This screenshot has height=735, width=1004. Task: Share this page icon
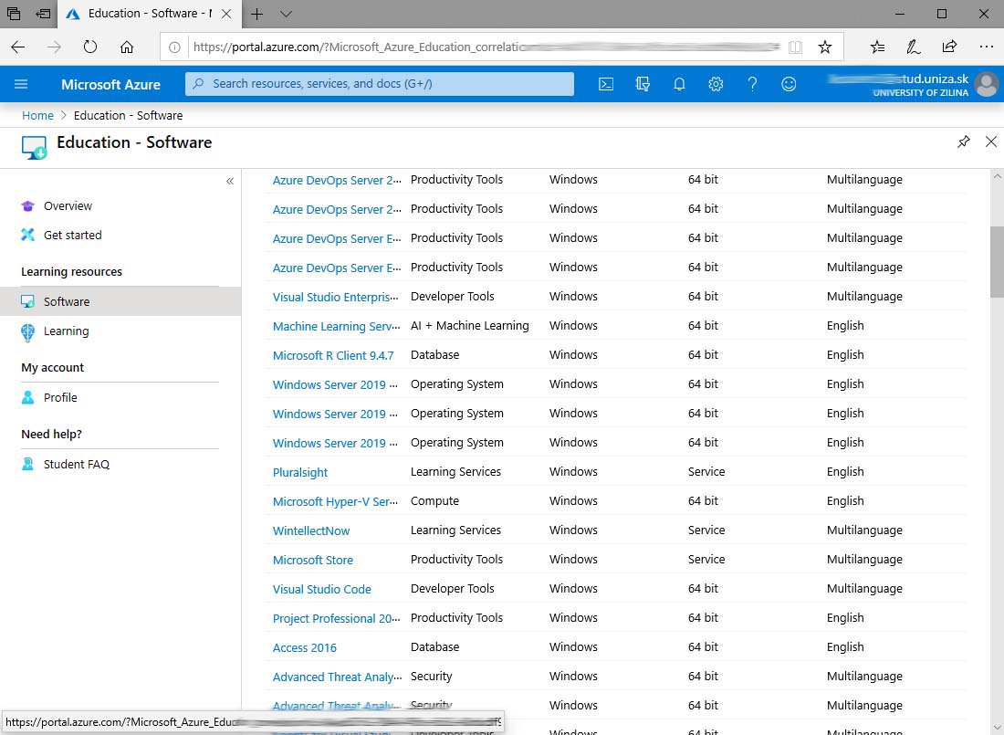pos(949,47)
